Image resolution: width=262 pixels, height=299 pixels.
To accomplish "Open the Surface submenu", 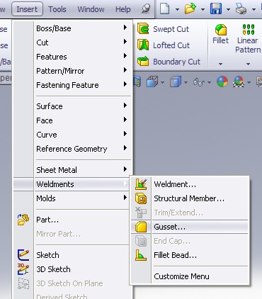I will click(x=83, y=106).
